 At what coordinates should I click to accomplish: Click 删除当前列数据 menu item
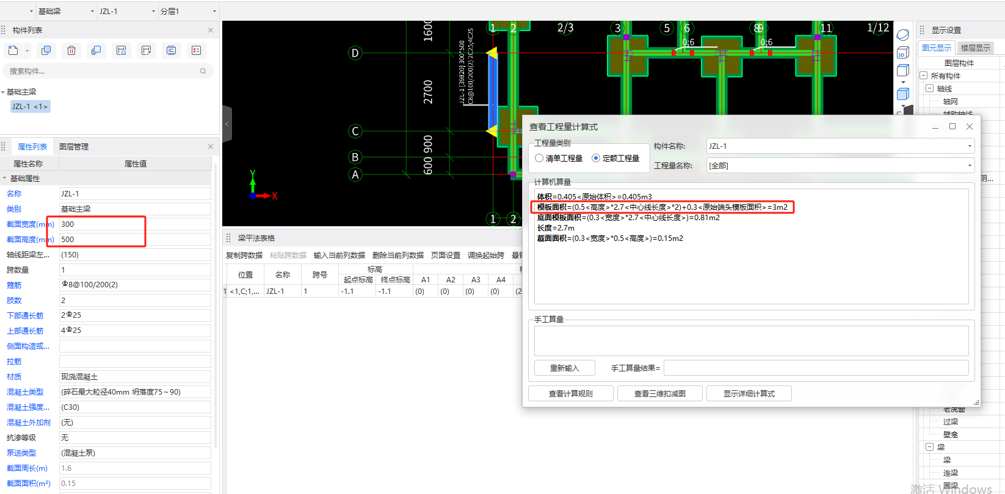(x=398, y=256)
